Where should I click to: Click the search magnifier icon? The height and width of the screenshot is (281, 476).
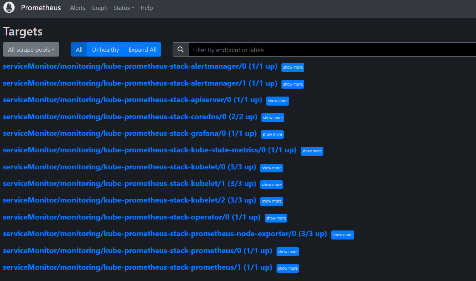click(181, 50)
